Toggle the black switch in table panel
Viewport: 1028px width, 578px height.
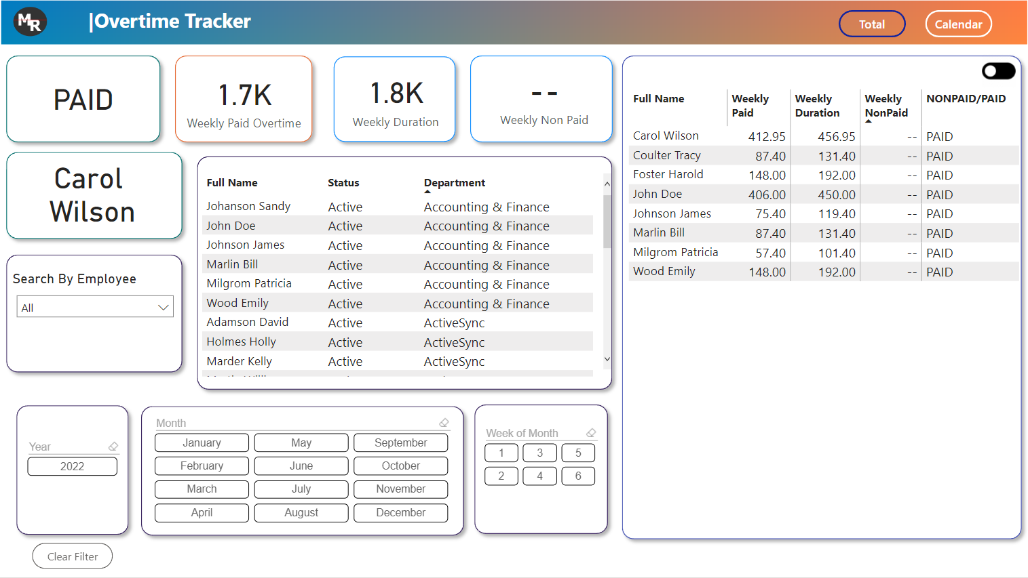(x=998, y=71)
